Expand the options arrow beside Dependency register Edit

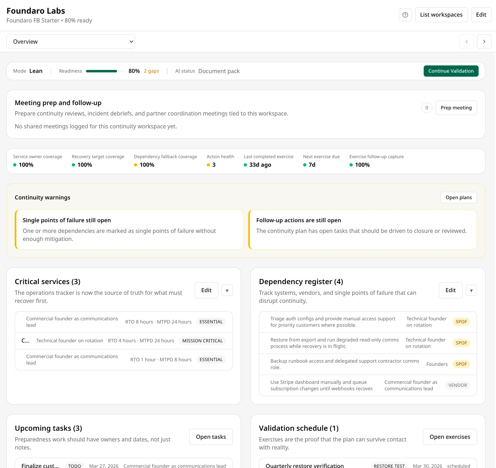coord(471,290)
